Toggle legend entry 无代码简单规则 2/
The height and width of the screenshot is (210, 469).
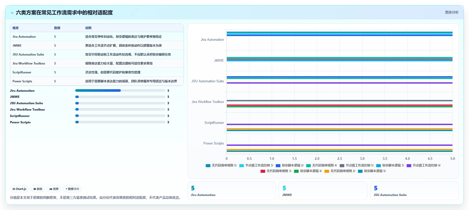340,171
